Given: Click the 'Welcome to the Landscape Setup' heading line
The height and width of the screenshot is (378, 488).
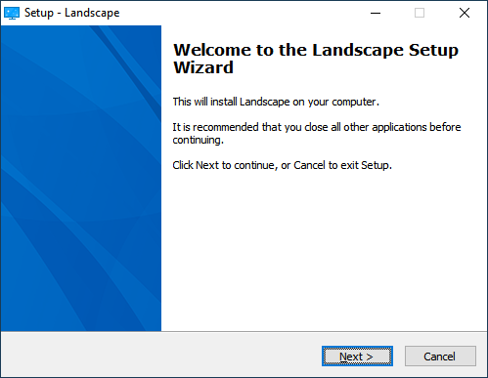Looking at the screenshot, I should (x=316, y=50).
